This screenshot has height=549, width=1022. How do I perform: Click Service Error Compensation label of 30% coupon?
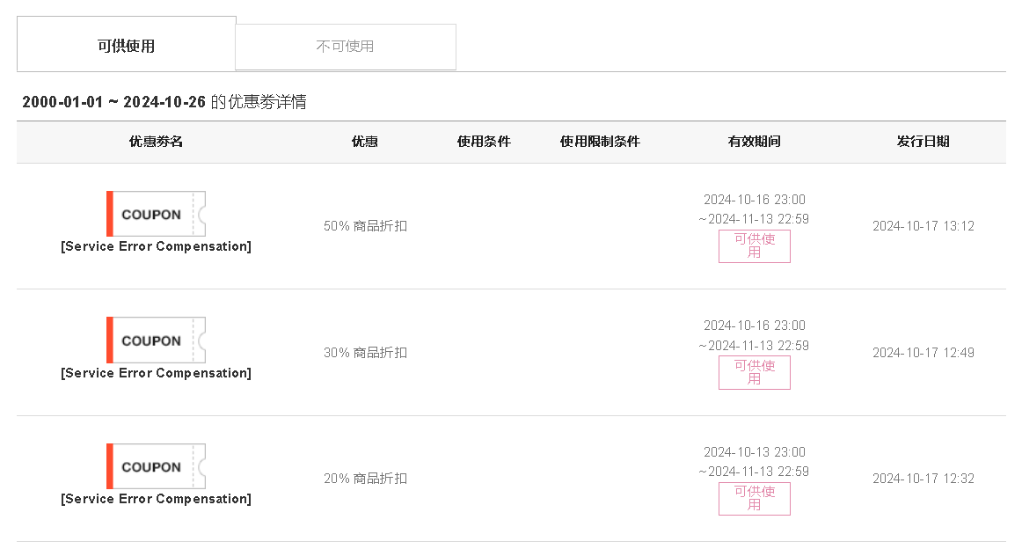(156, 373)
